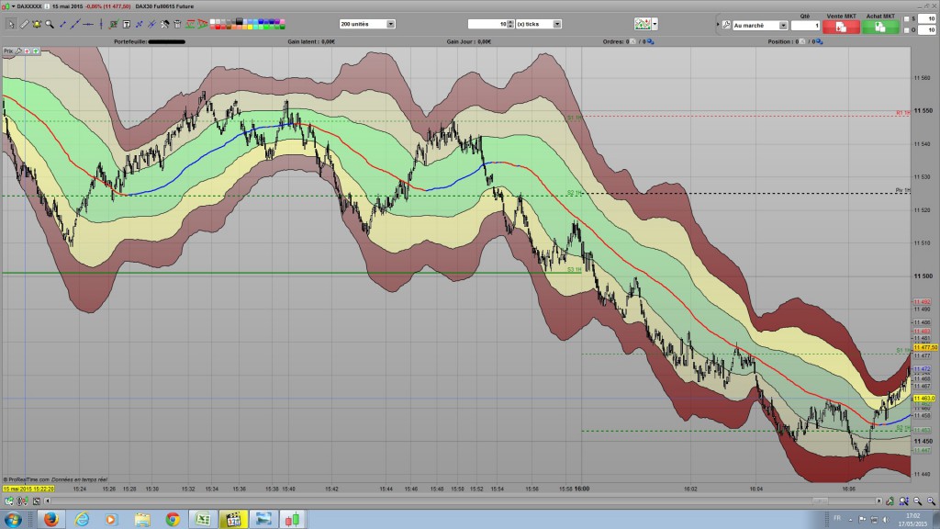The width and height of the screenshot is (940, 529).
Task: Open Internet Explorer from taskbar
Action: click(82, 519)
